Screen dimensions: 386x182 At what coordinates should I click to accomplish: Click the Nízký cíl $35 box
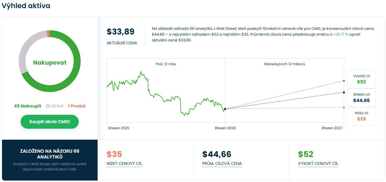coord(361,116)
